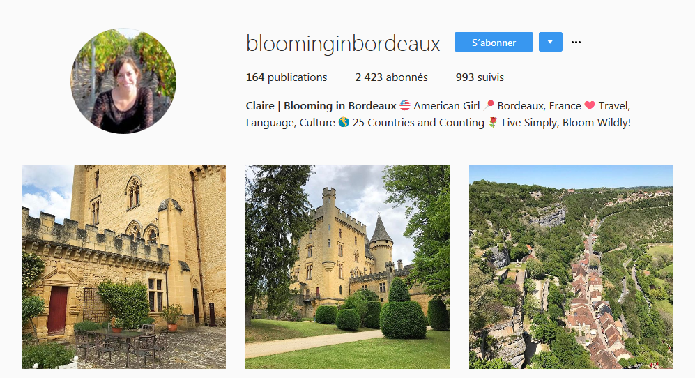
Task: Click the 'Live Simply, Bloom Wildly!' bio text
Action: point(566,123)
